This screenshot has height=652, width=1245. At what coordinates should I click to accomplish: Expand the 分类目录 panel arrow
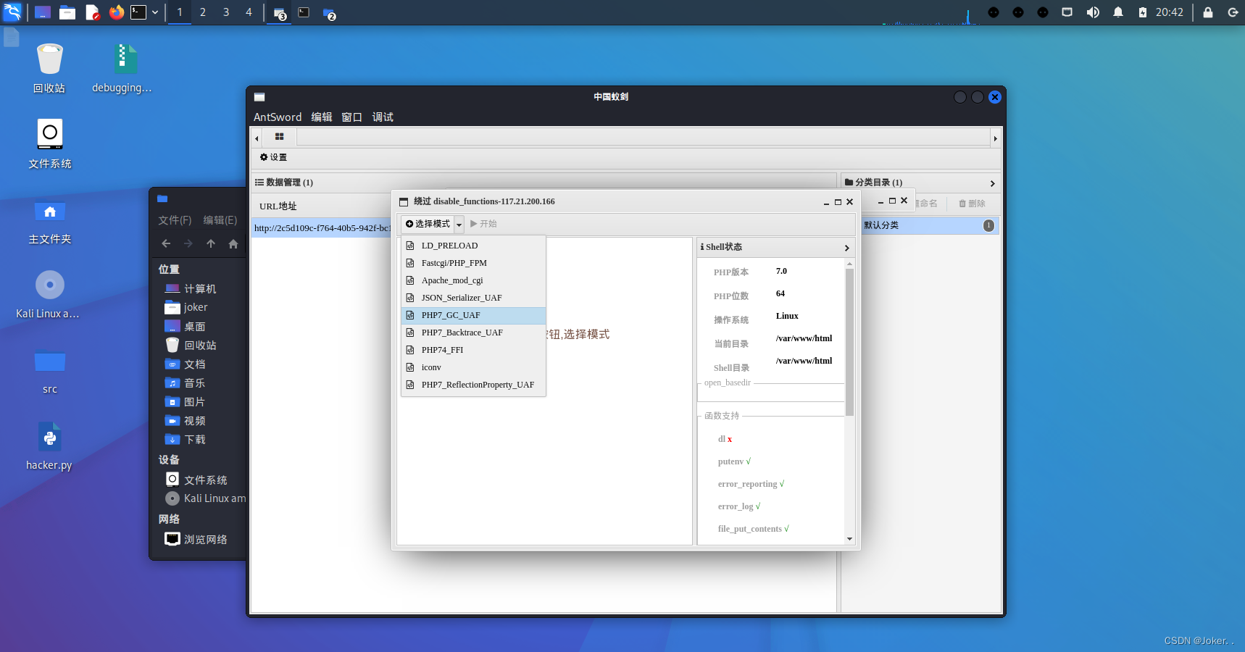pyautogui.click(x=992, y=183)
